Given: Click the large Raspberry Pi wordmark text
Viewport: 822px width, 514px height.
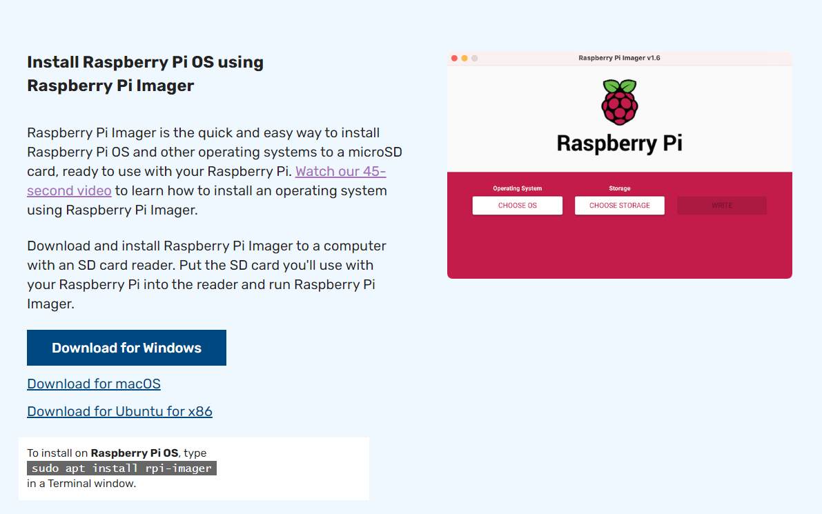Looking at the screenshot, I should 619,144.
